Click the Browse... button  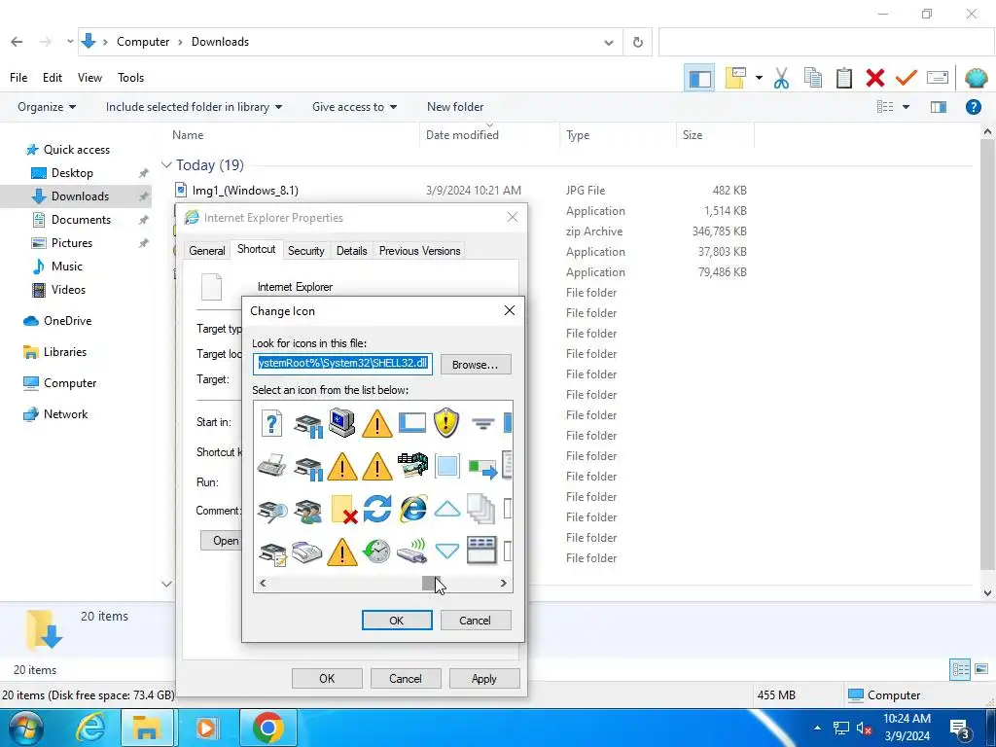click(475, 365)
